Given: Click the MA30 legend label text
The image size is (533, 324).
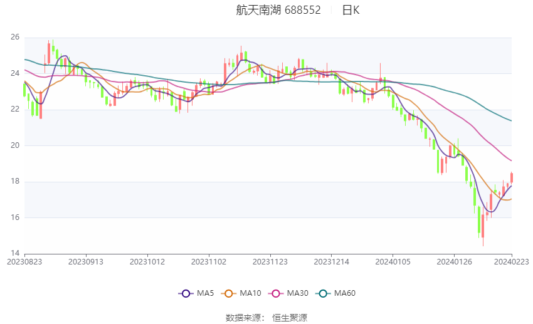Looking at the screenshot, I should pyautogui.click(x=297, y=293).
